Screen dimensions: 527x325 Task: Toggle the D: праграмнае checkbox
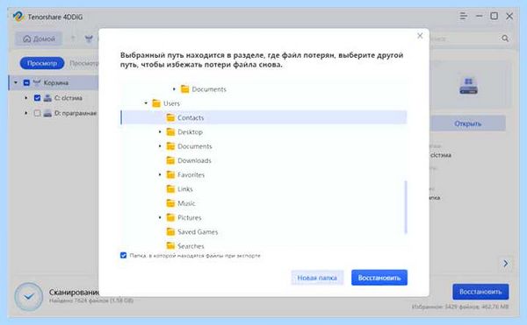(x=37, y=113)
